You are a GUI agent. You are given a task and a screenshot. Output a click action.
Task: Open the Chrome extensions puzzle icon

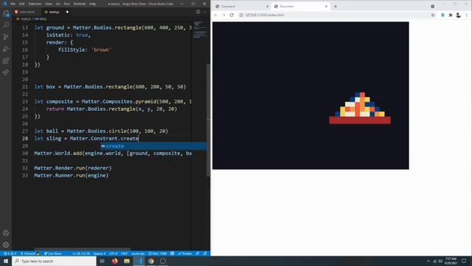pos(451,15)
